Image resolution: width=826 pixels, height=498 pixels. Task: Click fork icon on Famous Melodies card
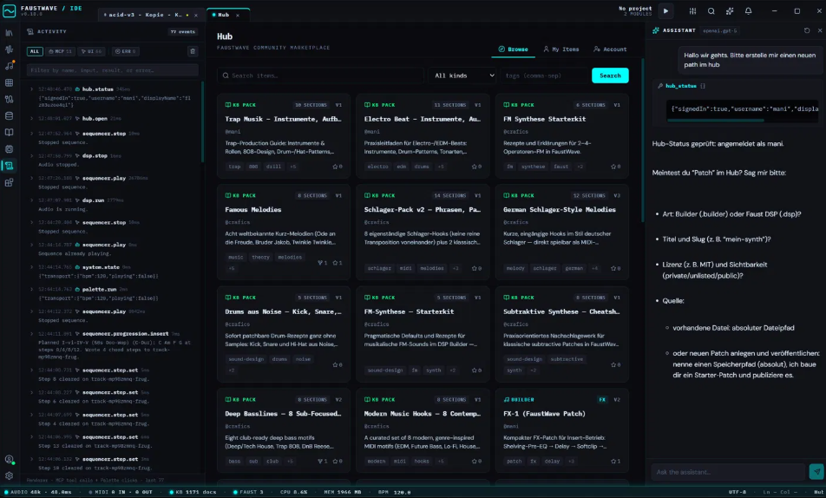click(323, 262)
